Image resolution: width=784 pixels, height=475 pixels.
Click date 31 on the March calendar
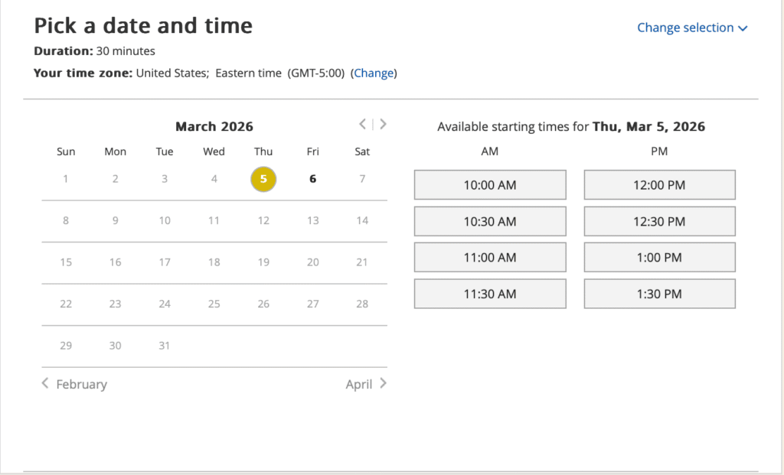(165, 346)
